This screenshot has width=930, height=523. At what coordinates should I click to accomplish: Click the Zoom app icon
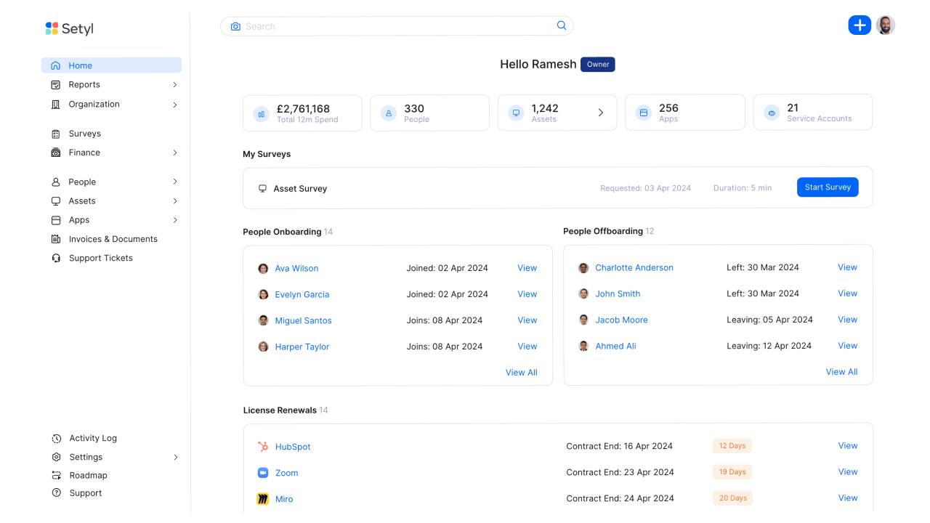coord(263,473)
